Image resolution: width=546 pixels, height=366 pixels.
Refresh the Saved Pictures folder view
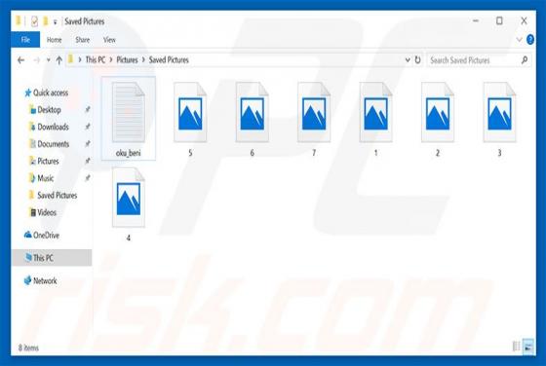417,60
